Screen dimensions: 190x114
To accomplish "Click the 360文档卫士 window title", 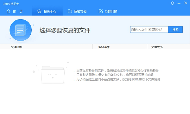I will [11, 4].
